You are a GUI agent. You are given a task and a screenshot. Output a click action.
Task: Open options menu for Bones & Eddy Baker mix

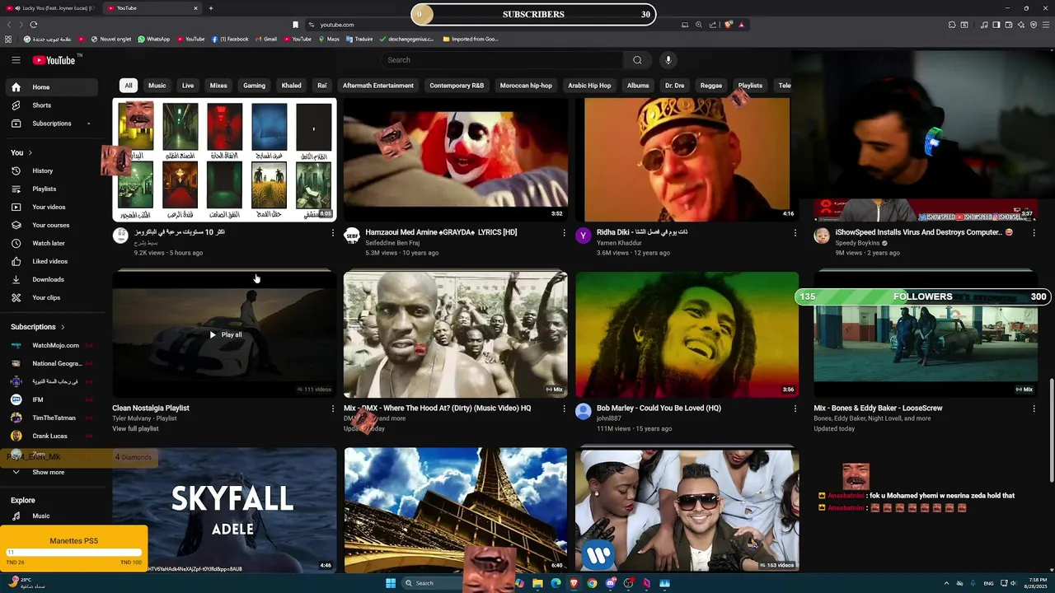[1034, 409]
